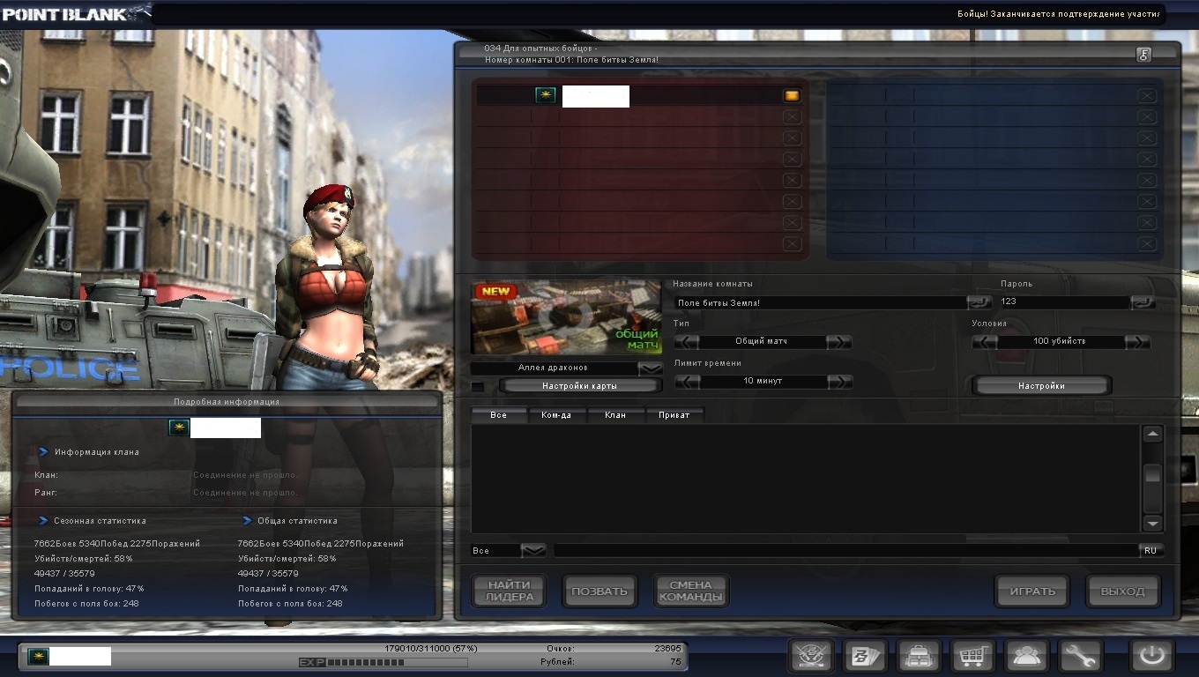Confirm room name with its enter icon
This screenshot has height=677, width=1199.
pos(979,301)
